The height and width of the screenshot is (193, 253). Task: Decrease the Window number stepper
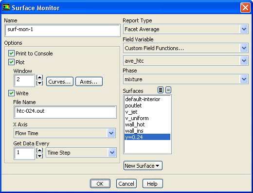click(x=40, y=83)
